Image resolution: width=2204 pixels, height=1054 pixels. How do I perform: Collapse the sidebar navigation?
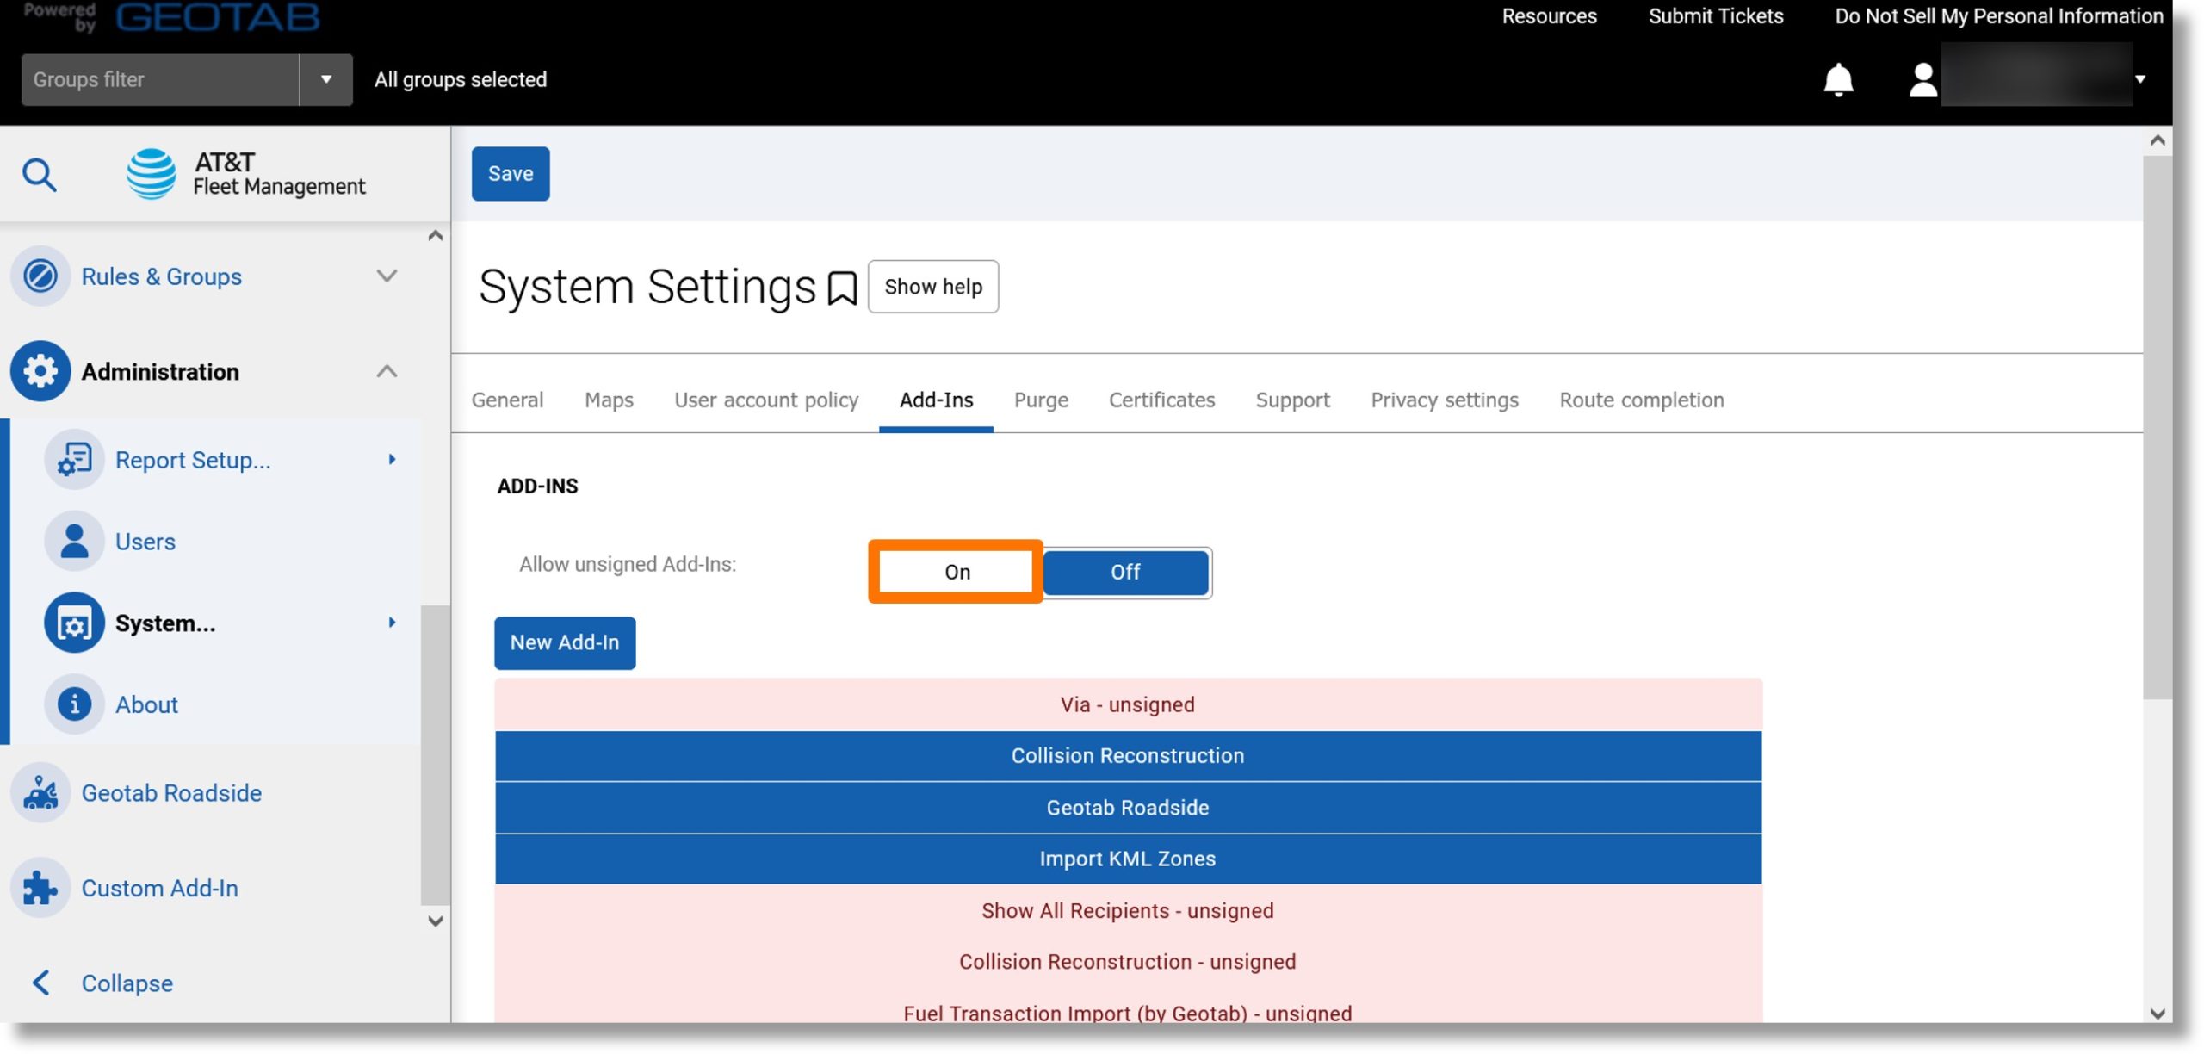tap(127, 983)
